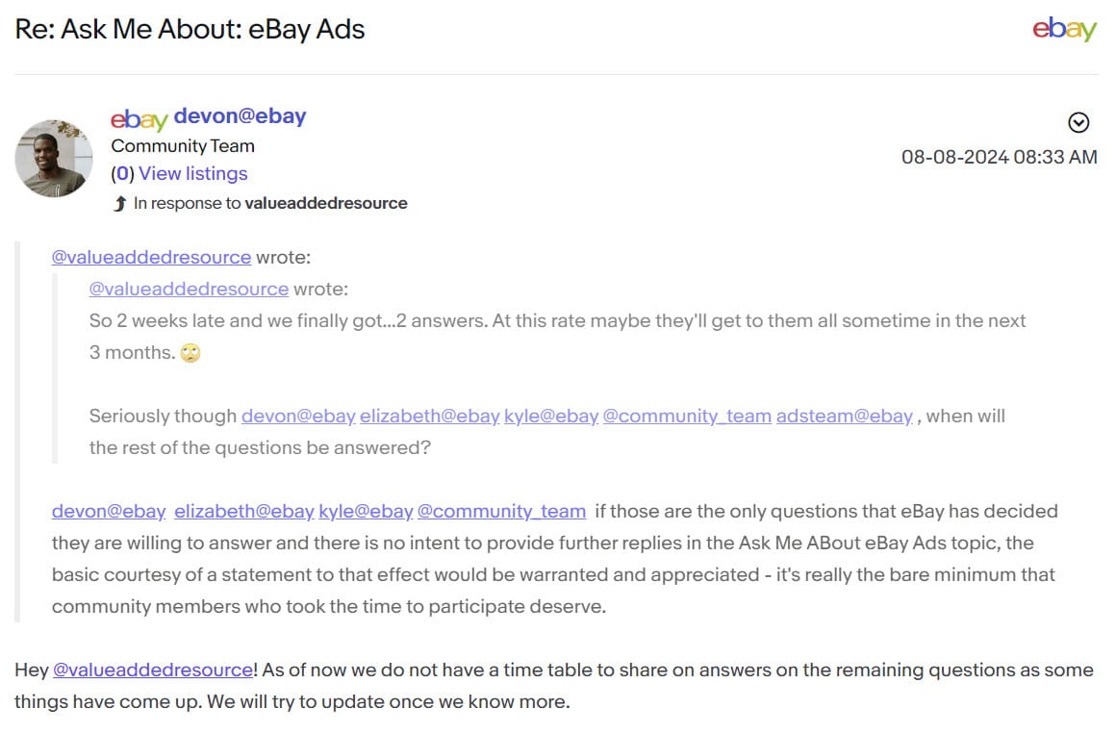
Task: Click nested quote @valueaddedresource mention
Action: coord(189,289)
